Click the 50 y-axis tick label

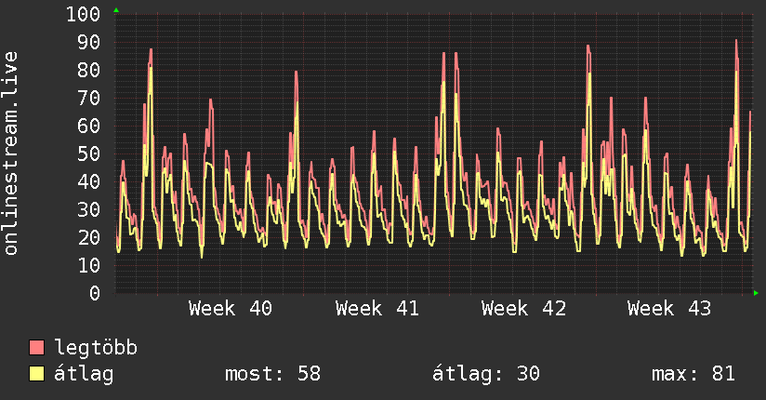click(x=89, y=153)
